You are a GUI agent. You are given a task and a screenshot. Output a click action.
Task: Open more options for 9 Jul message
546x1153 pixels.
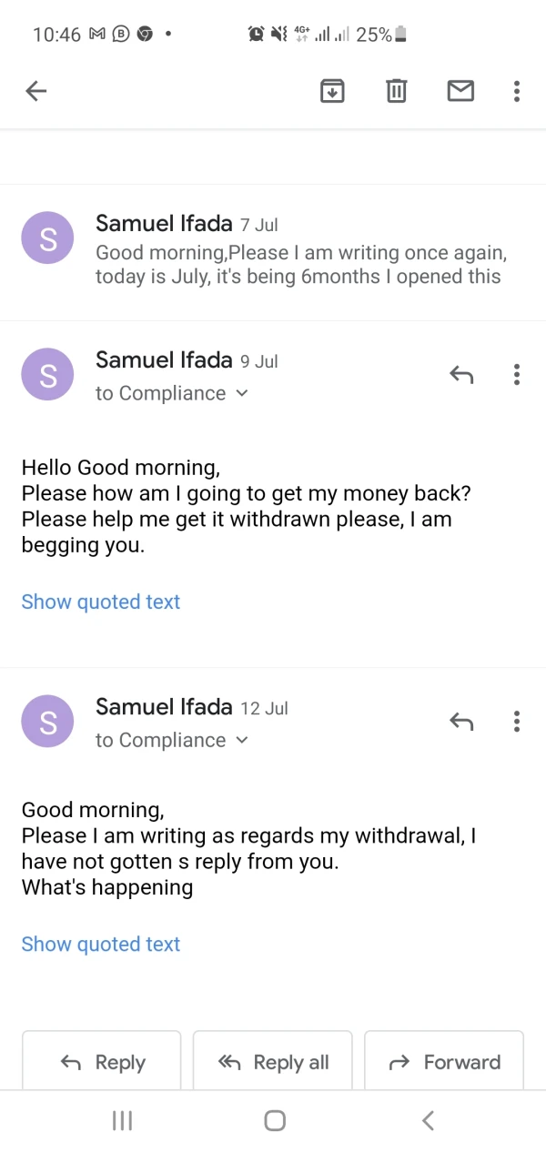click(517, 374)
